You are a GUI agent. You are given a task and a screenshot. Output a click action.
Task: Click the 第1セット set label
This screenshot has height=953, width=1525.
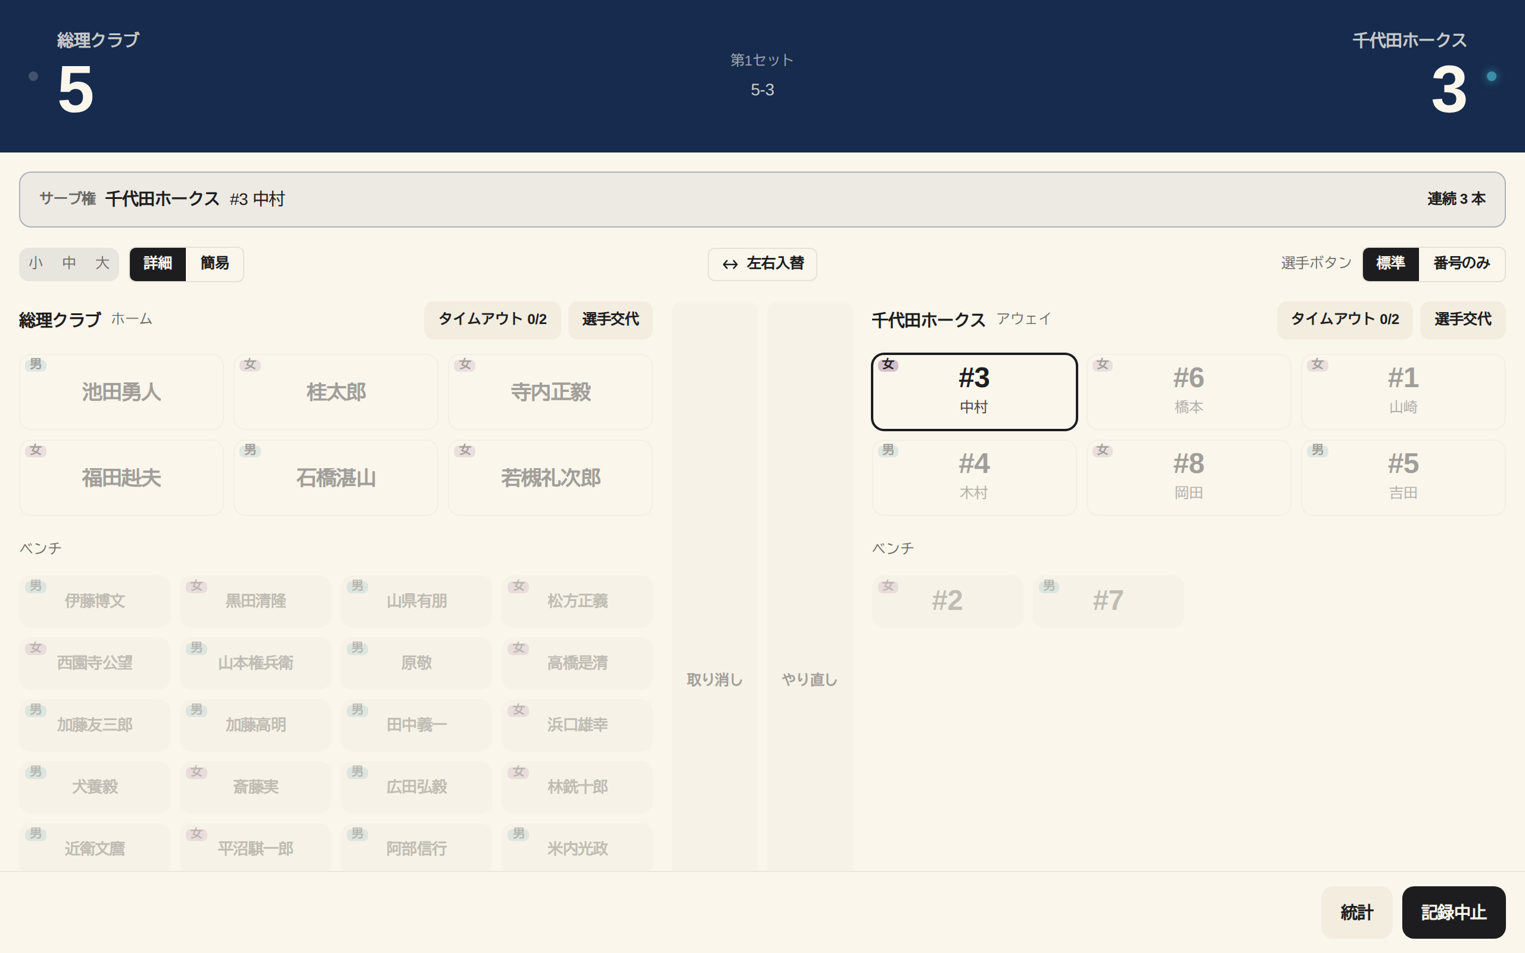(762, 60)
